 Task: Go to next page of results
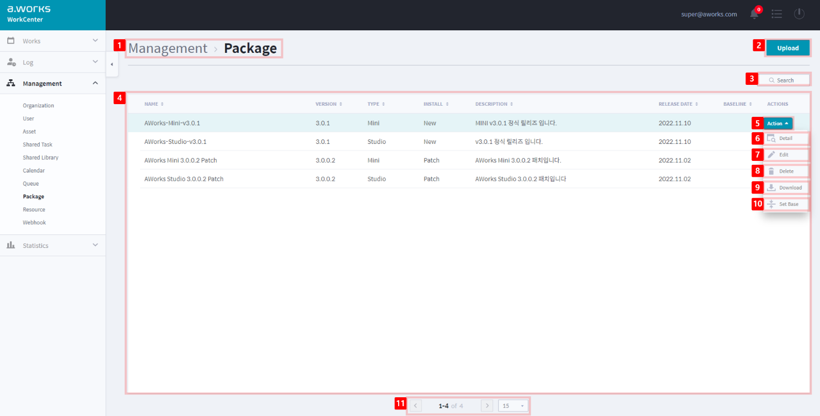tap(487, 406)
